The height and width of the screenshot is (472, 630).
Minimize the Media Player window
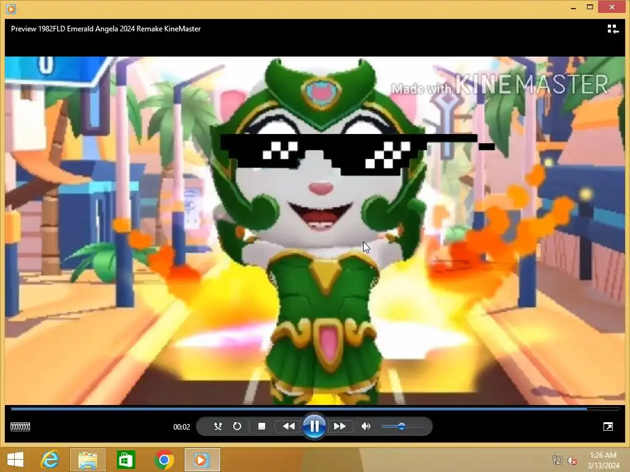coord(573,7)
